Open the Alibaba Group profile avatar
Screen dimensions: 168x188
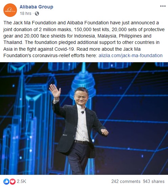pos(10,10)
